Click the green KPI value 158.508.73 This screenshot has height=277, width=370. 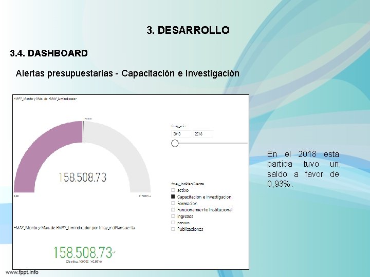click(83, 252)
